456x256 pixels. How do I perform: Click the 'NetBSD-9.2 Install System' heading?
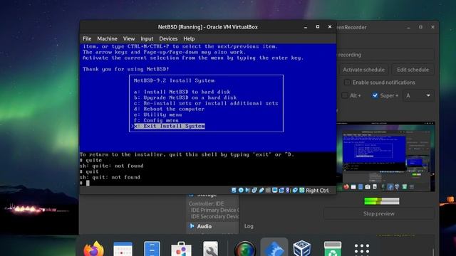coord(174,80)
